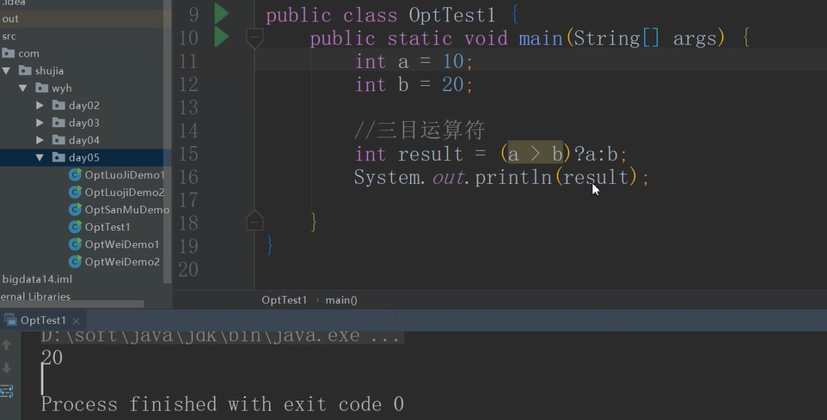Image resolution: width=827 pixels, height=420 pixels.
Task: Expand the day02 folder arrow
Action: (x=40, y=106)
